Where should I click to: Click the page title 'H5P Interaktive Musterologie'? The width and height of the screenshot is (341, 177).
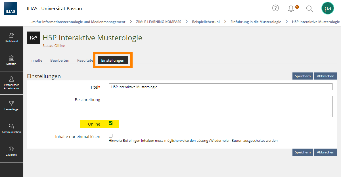(92, 38)
